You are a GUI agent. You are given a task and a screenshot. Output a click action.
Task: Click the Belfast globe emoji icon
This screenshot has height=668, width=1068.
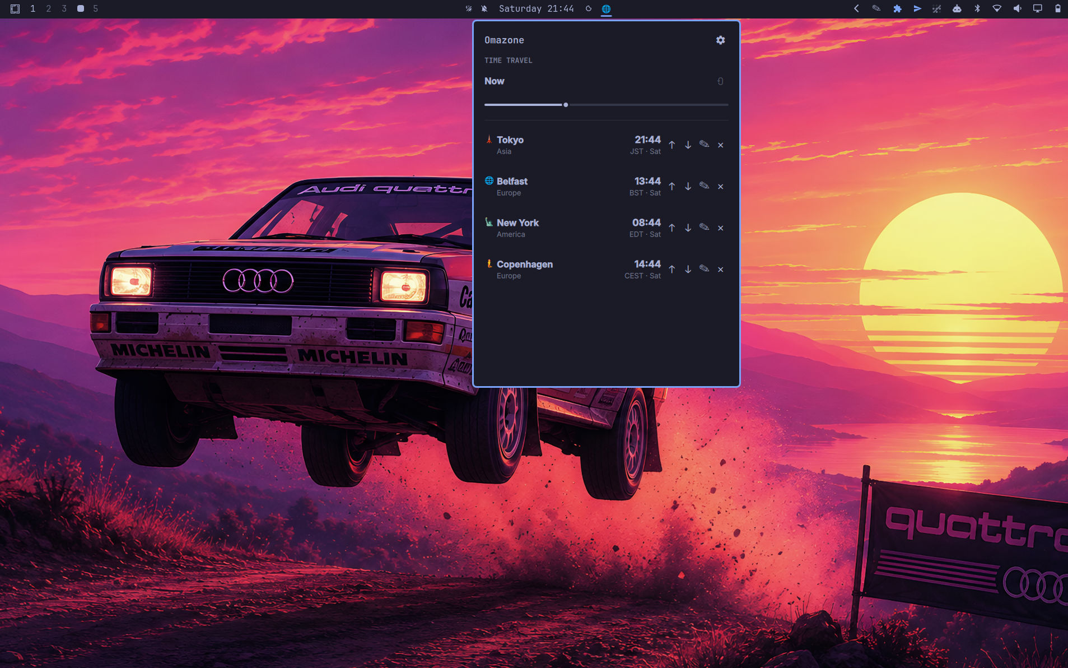click(489, 180)
